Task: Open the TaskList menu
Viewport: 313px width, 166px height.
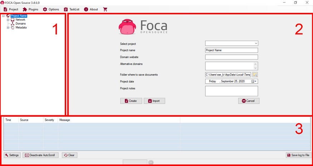Action: pos(72,9)
